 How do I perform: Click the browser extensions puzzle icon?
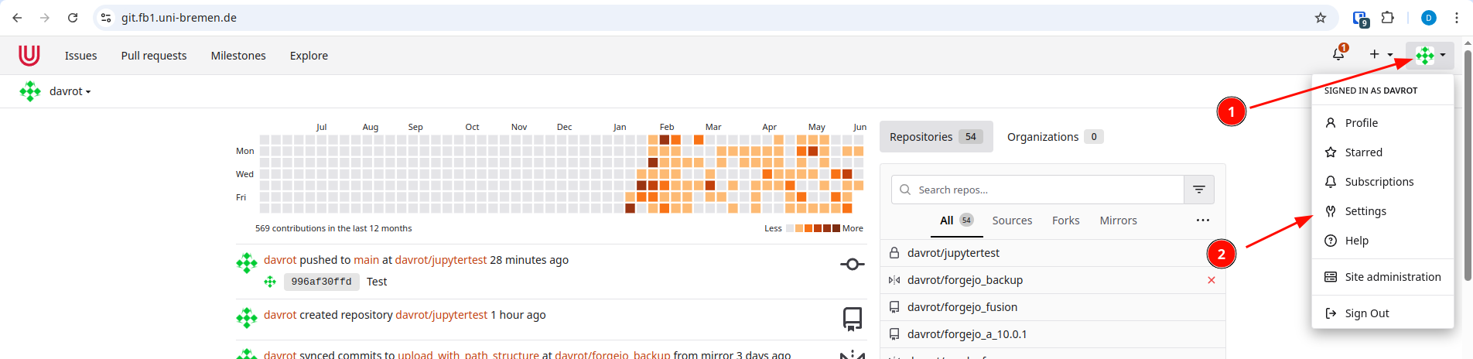click(x=1388, y=18)
